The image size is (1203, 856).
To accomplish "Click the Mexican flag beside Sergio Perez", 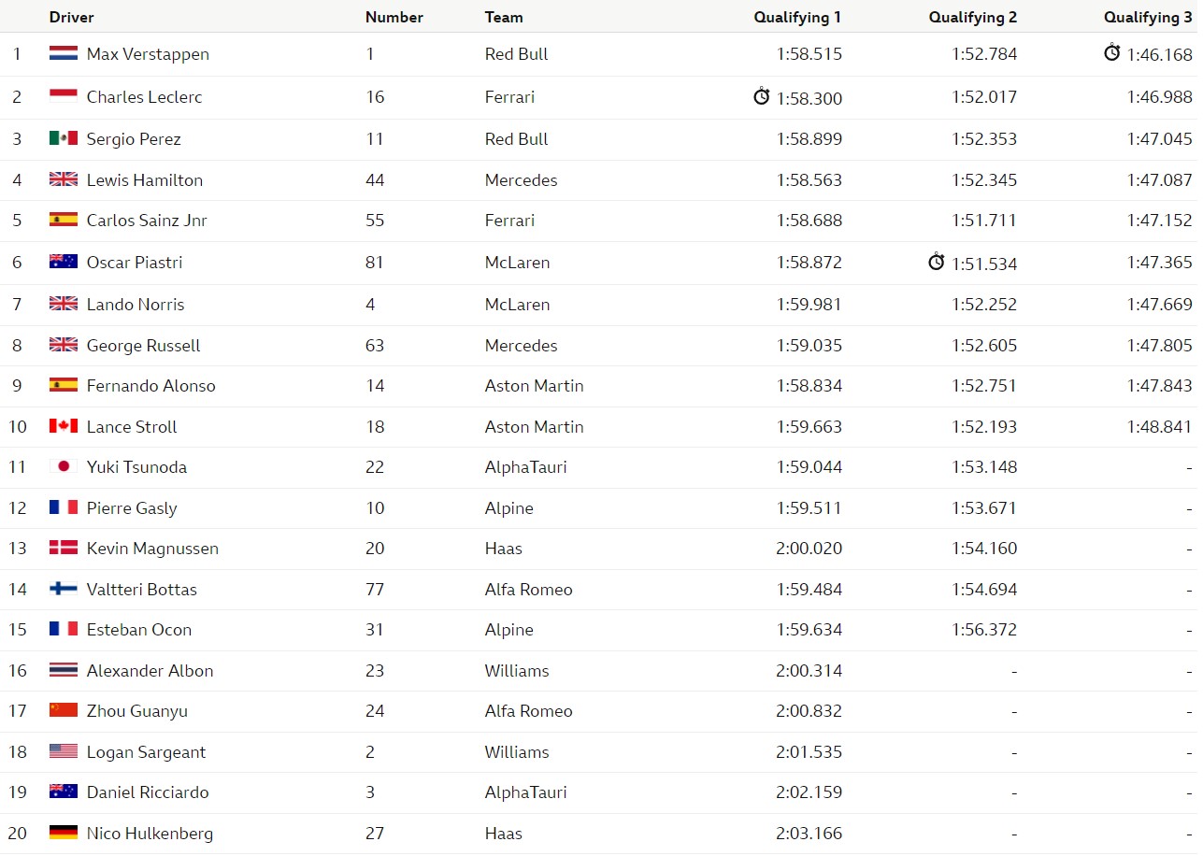I will [64, 138].
